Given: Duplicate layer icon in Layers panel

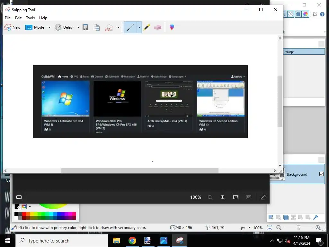Looking at the screenshot, I should [286, 217].
